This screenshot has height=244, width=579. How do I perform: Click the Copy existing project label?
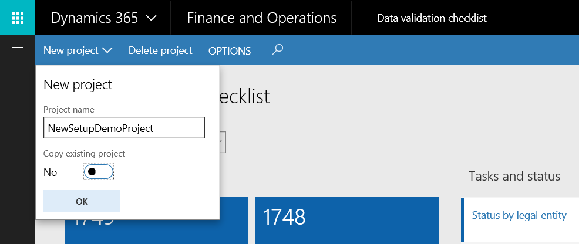[x=84, y=154]
